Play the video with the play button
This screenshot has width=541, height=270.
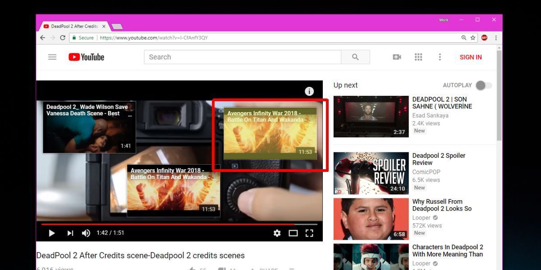point(52,233)
